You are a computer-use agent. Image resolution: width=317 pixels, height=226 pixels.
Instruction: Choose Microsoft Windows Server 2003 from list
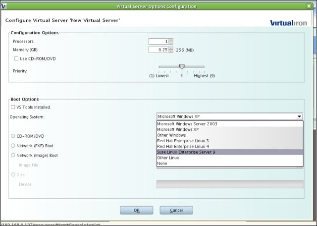[230, 124]
